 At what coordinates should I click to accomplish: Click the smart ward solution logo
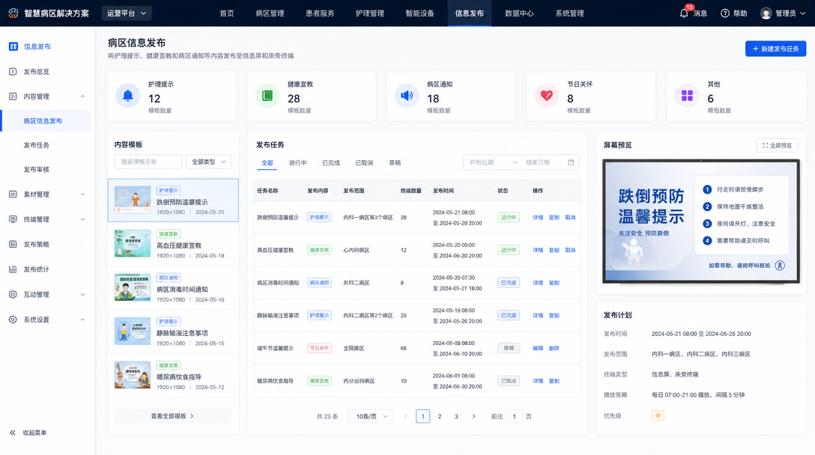pos(13,13)
